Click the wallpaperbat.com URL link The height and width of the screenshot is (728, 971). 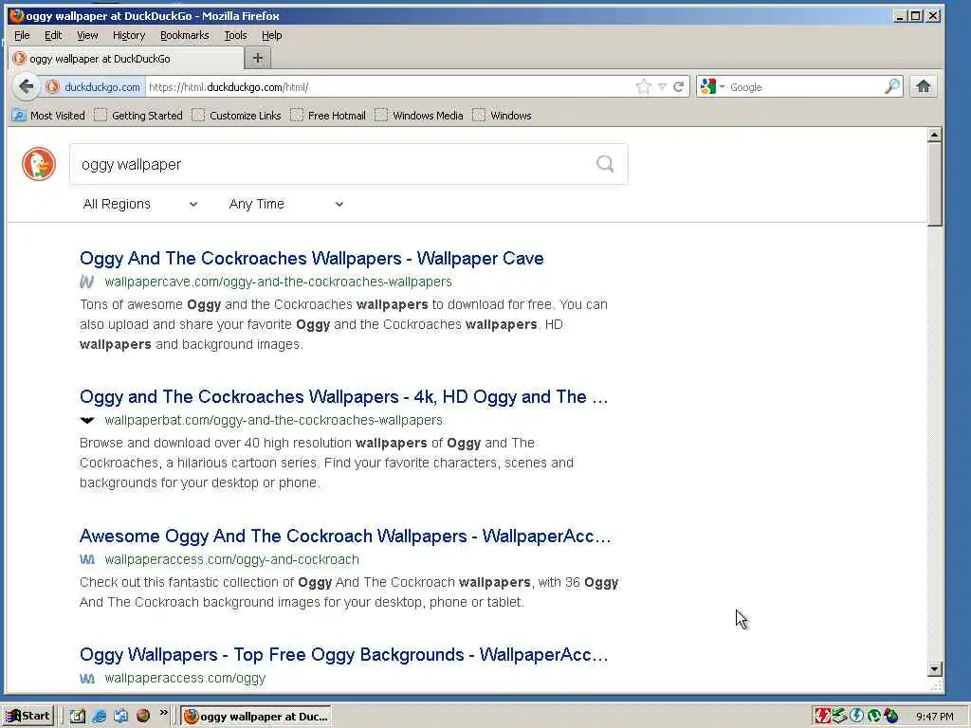coord(273,420)
